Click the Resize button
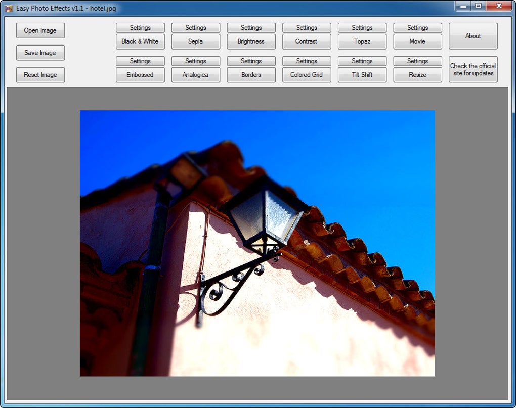516x408 pixels. (417, 75)
